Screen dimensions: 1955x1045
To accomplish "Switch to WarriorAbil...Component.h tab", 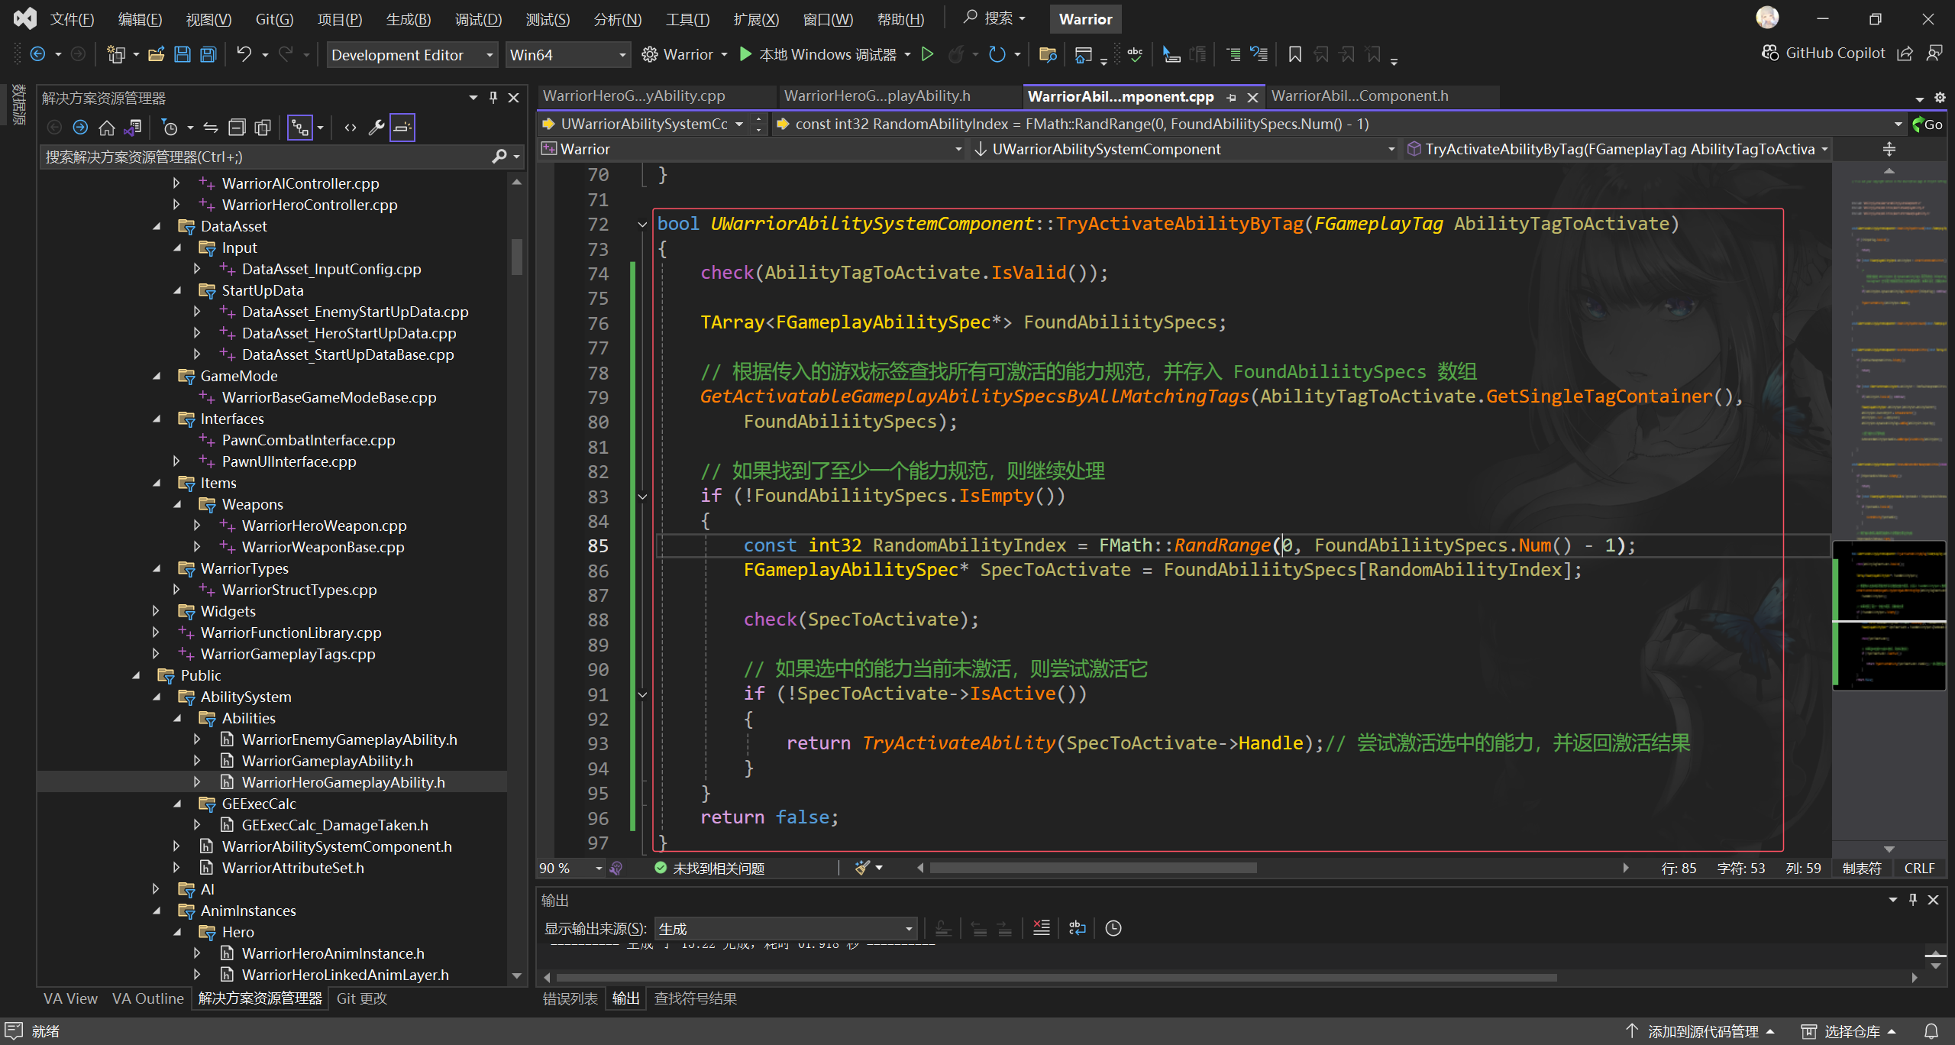I will click(x=1359, y=96).
